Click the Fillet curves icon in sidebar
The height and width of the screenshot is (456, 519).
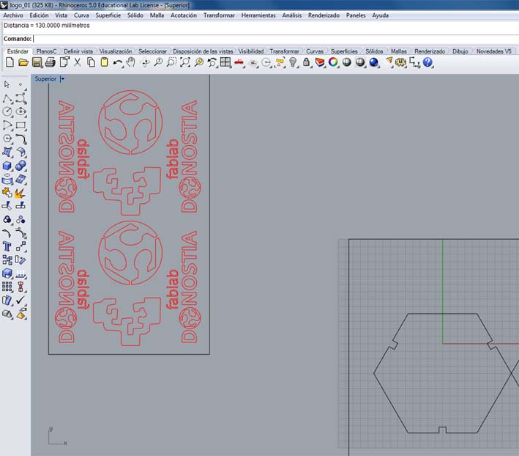click(7, 233)
